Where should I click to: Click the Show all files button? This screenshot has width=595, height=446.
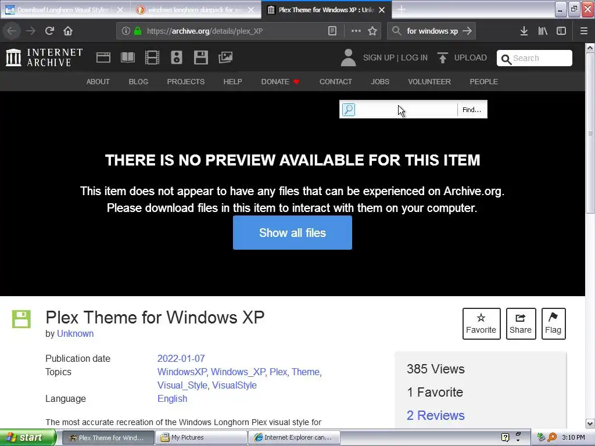pyautogui.click(x=293, y=232)
